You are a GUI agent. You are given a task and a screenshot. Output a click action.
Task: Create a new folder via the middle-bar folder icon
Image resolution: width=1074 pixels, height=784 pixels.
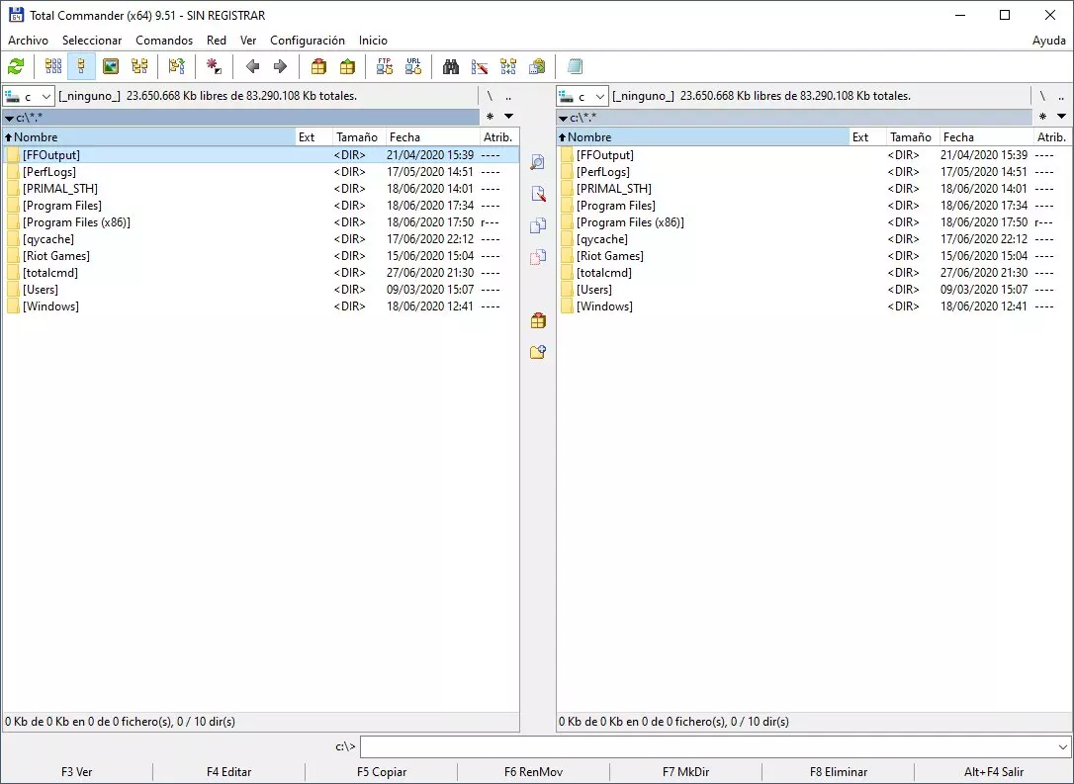(x=537, y=351)
